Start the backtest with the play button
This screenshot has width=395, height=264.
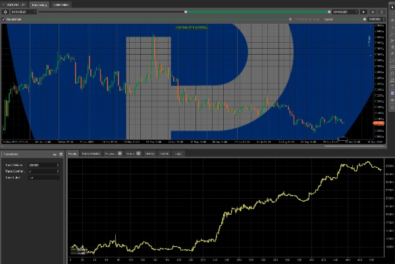point(363,12)
